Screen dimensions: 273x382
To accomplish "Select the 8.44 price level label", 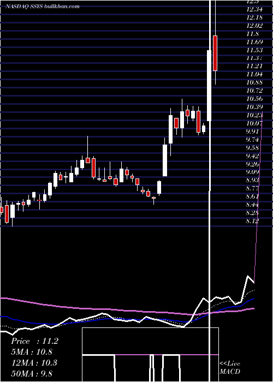I will pos(252,205).
